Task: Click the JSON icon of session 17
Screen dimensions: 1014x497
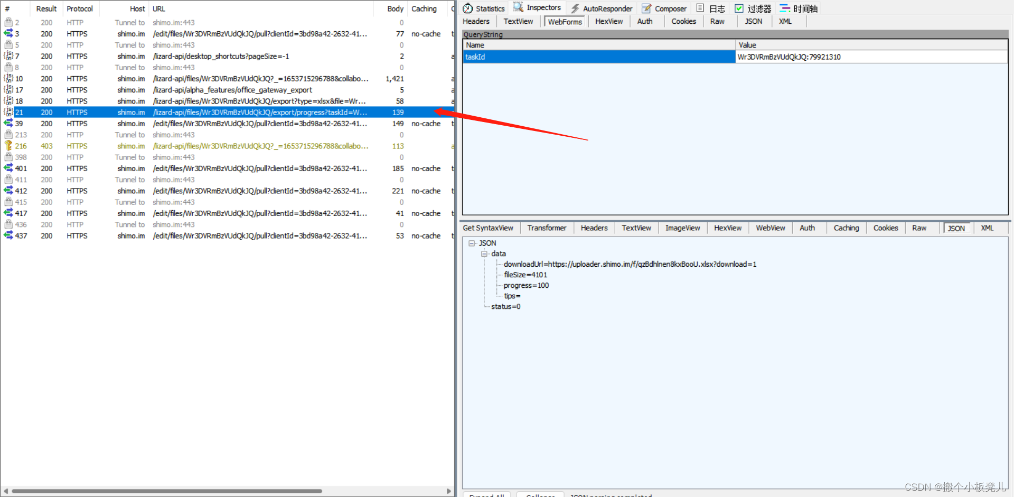Action: click(x=8, y=90)
